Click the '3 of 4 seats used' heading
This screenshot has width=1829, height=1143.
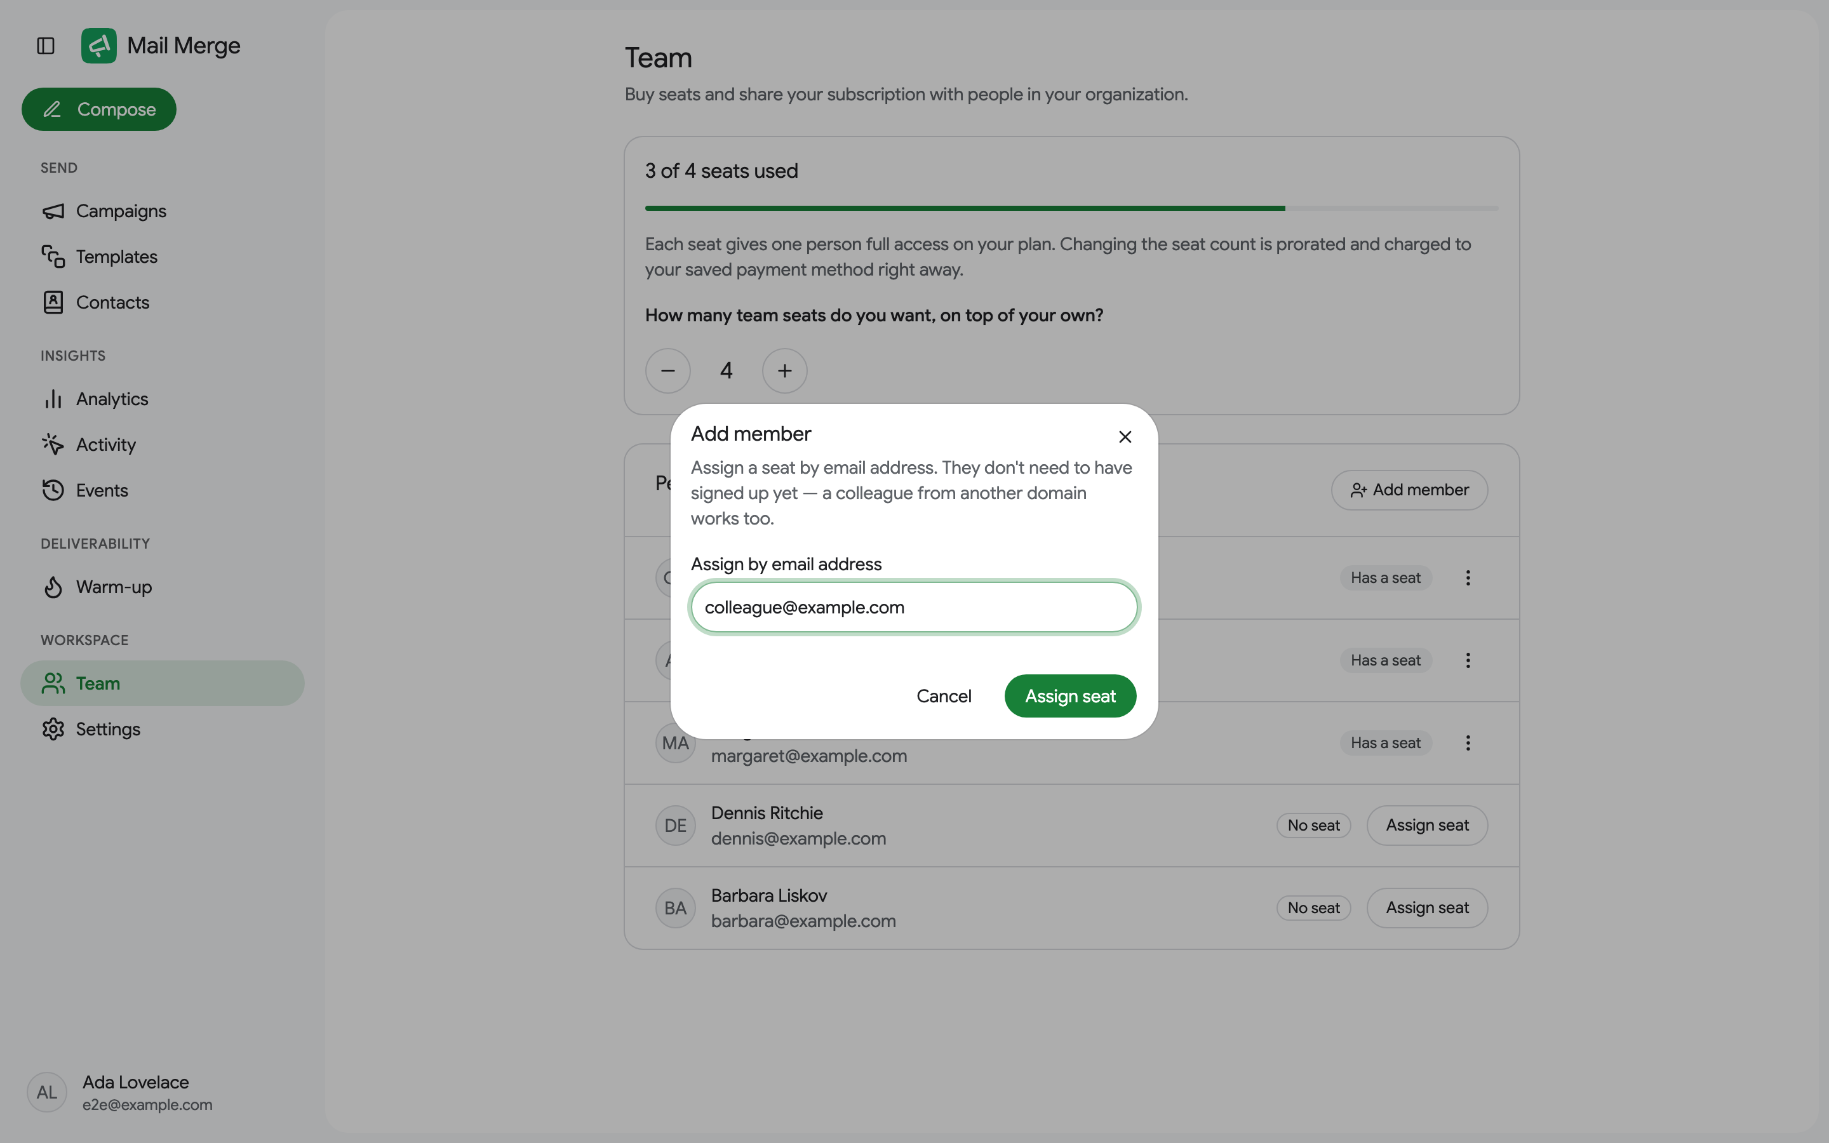point(722,171)
